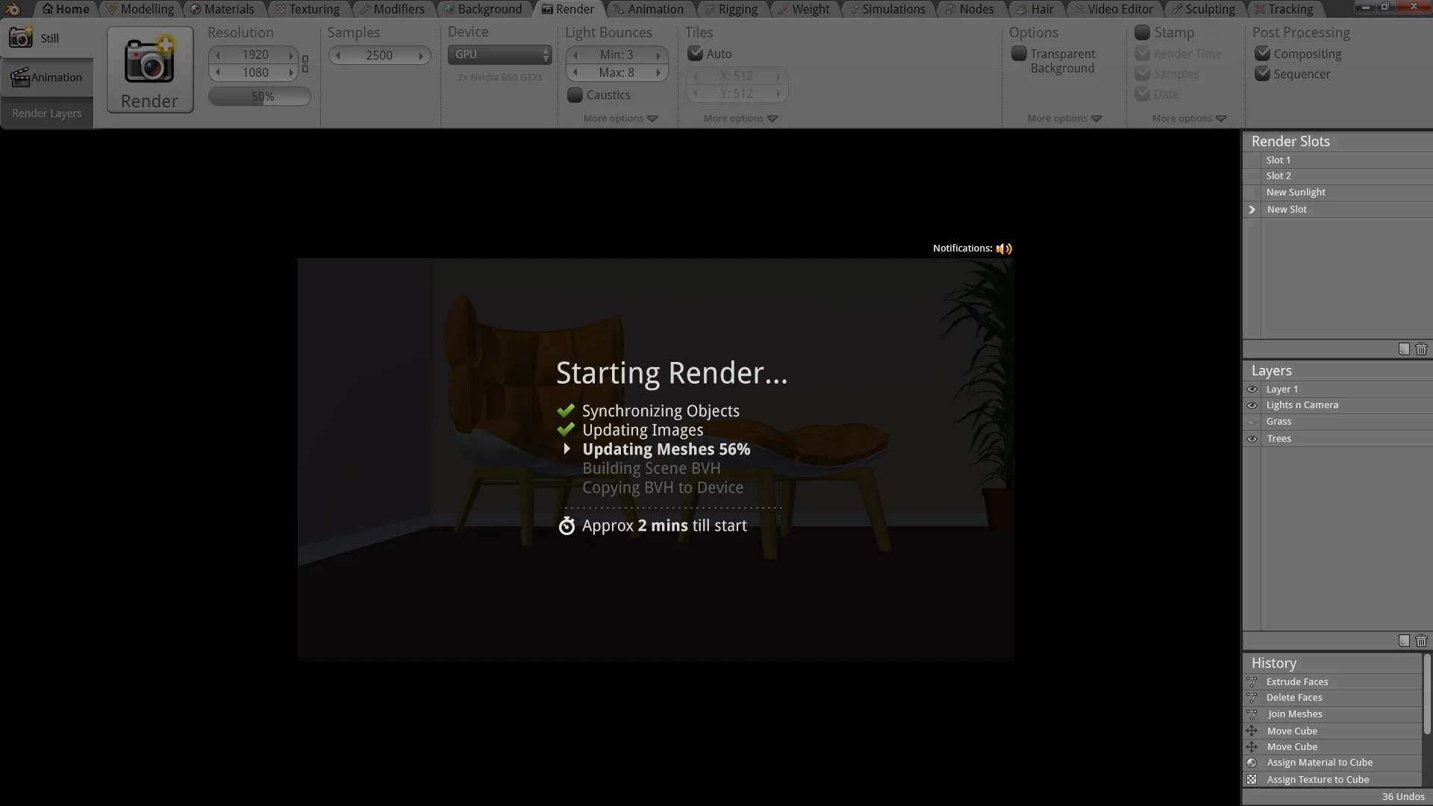The width and height of the screenshot is (1433, 806).
Task: Adjust the 50% resolution scale slider
Action: (259, 96)
